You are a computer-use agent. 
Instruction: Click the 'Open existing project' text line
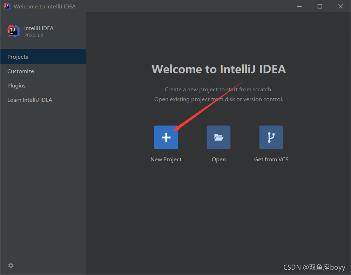[219, 99]
